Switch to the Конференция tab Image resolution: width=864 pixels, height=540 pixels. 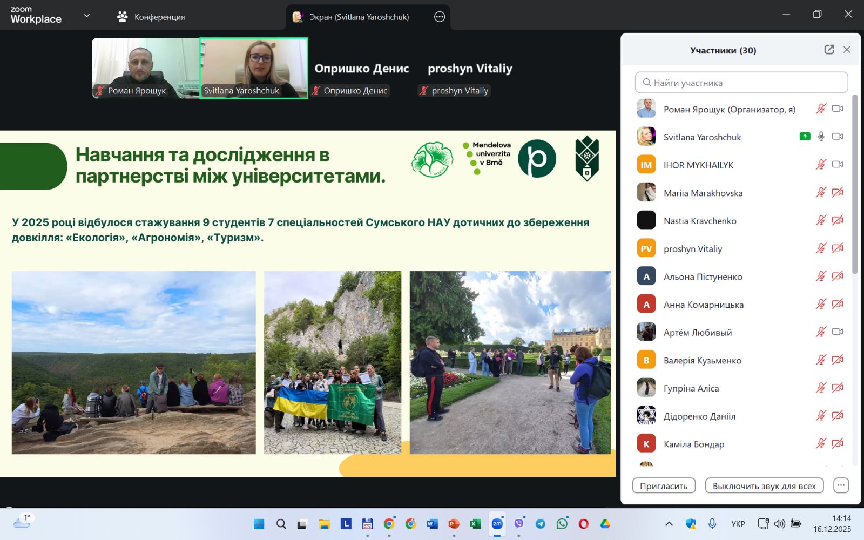point(151,17)
